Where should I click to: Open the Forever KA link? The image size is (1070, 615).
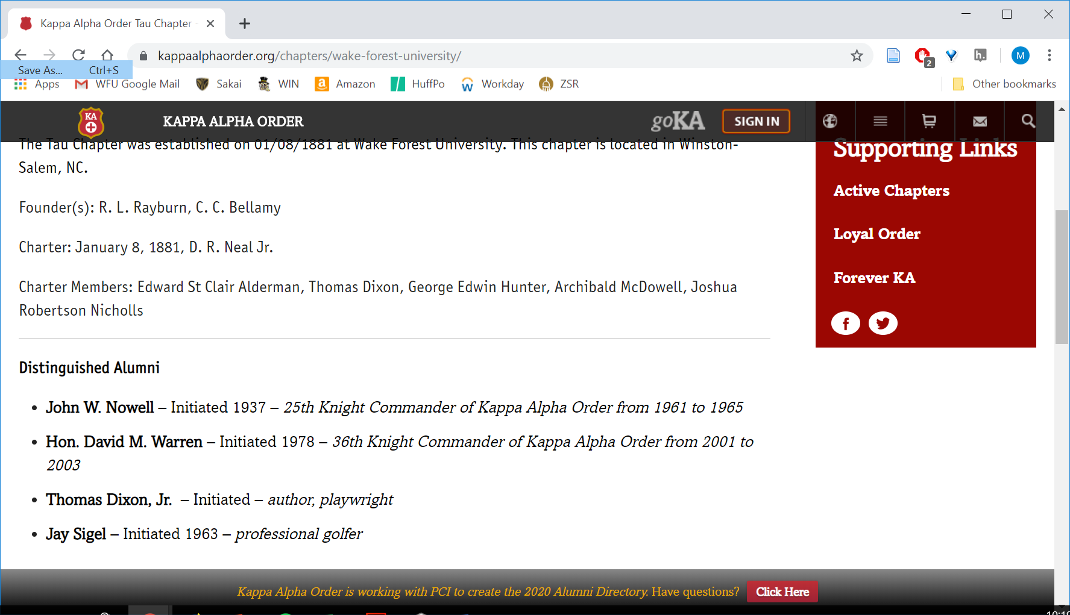coord(874,278)
